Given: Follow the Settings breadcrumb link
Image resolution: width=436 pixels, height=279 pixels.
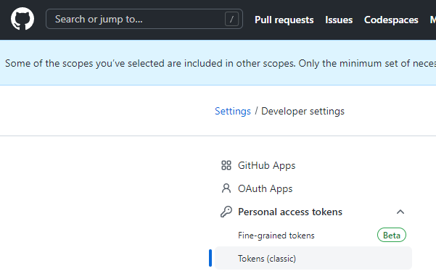Looking at the screenshot, I should click(233, 111).
